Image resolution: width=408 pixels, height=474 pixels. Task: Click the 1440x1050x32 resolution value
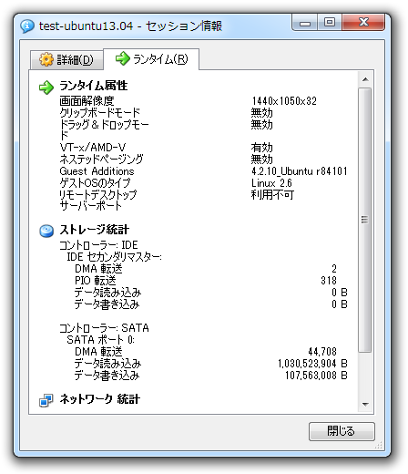pyautogui.click(x=284, y=101)
